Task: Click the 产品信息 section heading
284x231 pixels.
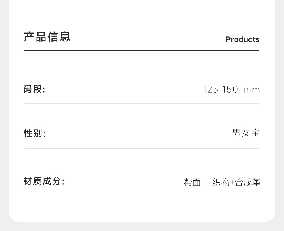Action: [x=47, y=37]
